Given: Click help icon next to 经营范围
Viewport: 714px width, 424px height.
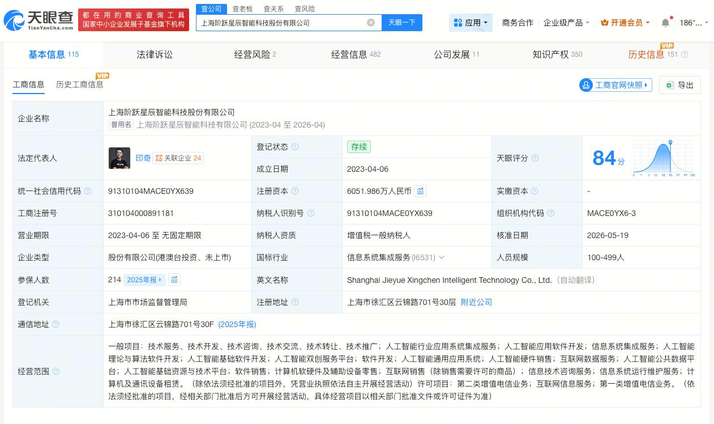Looking at the screenshot, I should point(55,371).
